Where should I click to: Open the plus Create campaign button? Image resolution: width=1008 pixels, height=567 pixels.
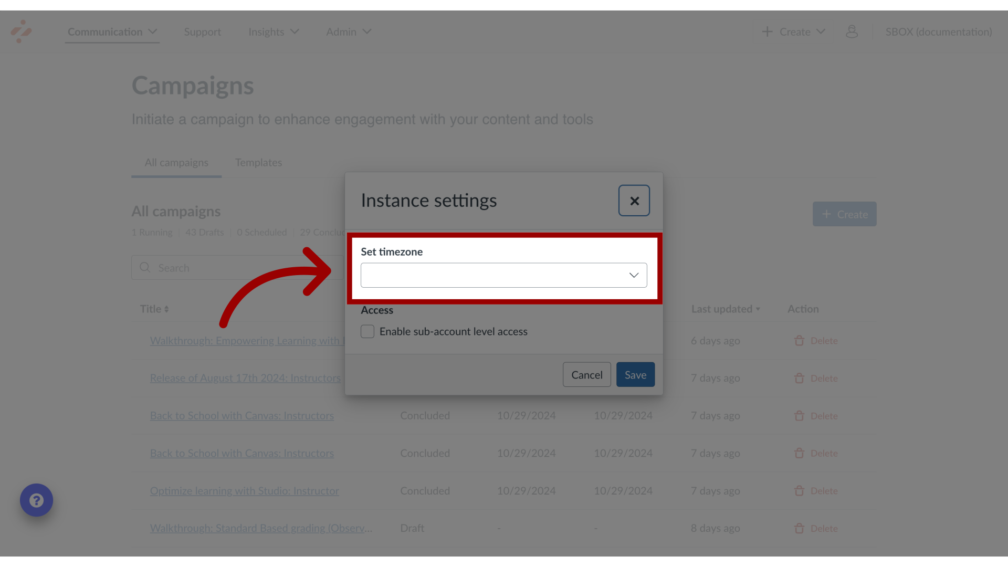[x=845, y=214]
